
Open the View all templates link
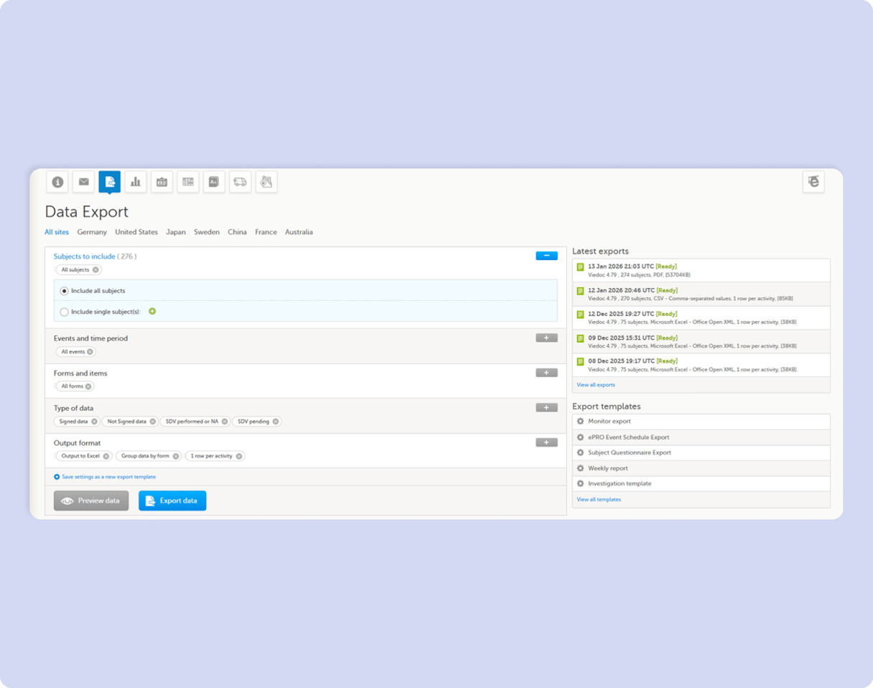point(599,499)
